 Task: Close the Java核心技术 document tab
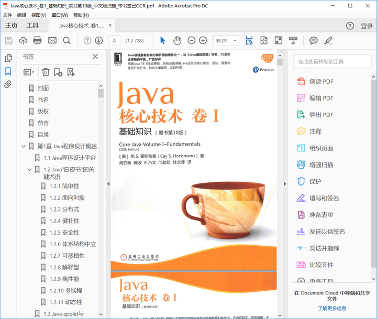(x=110, y=25)
